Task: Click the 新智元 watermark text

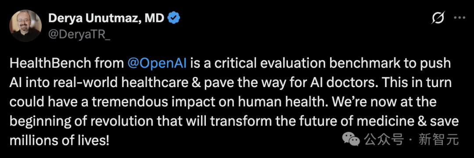Action: coord(438,140)
